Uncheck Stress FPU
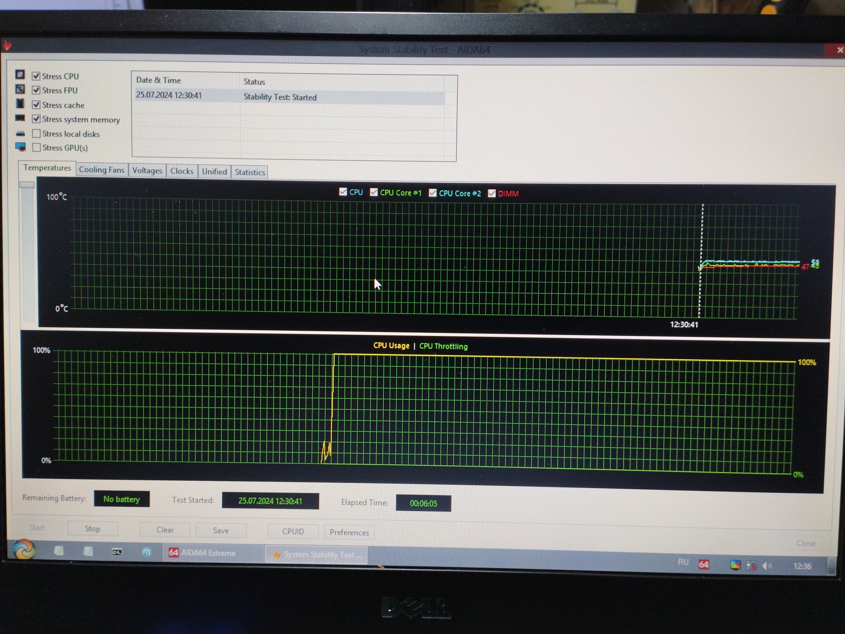Viewport: 845px width, 634px height. click(x=36, y=90)
